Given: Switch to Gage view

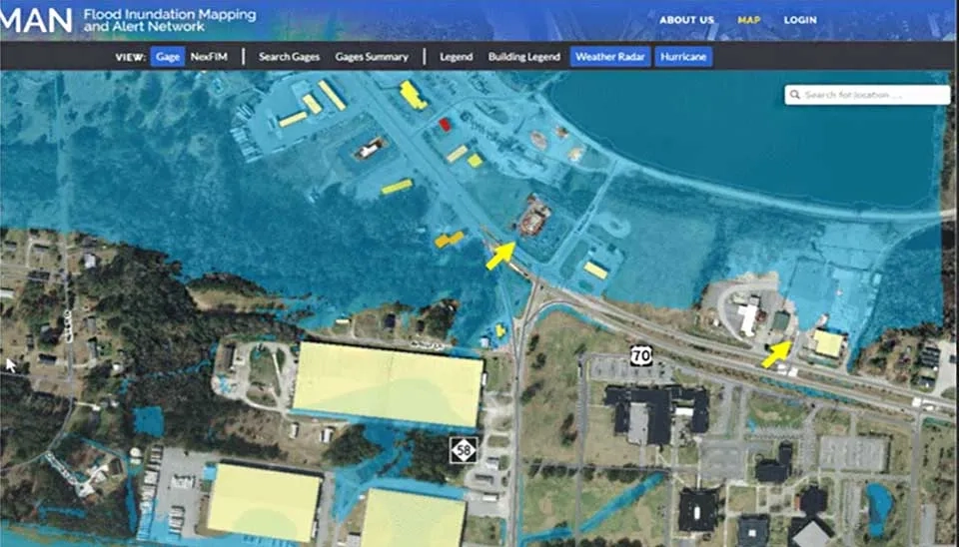Looking at the screenshot, I should pos(168,57).
